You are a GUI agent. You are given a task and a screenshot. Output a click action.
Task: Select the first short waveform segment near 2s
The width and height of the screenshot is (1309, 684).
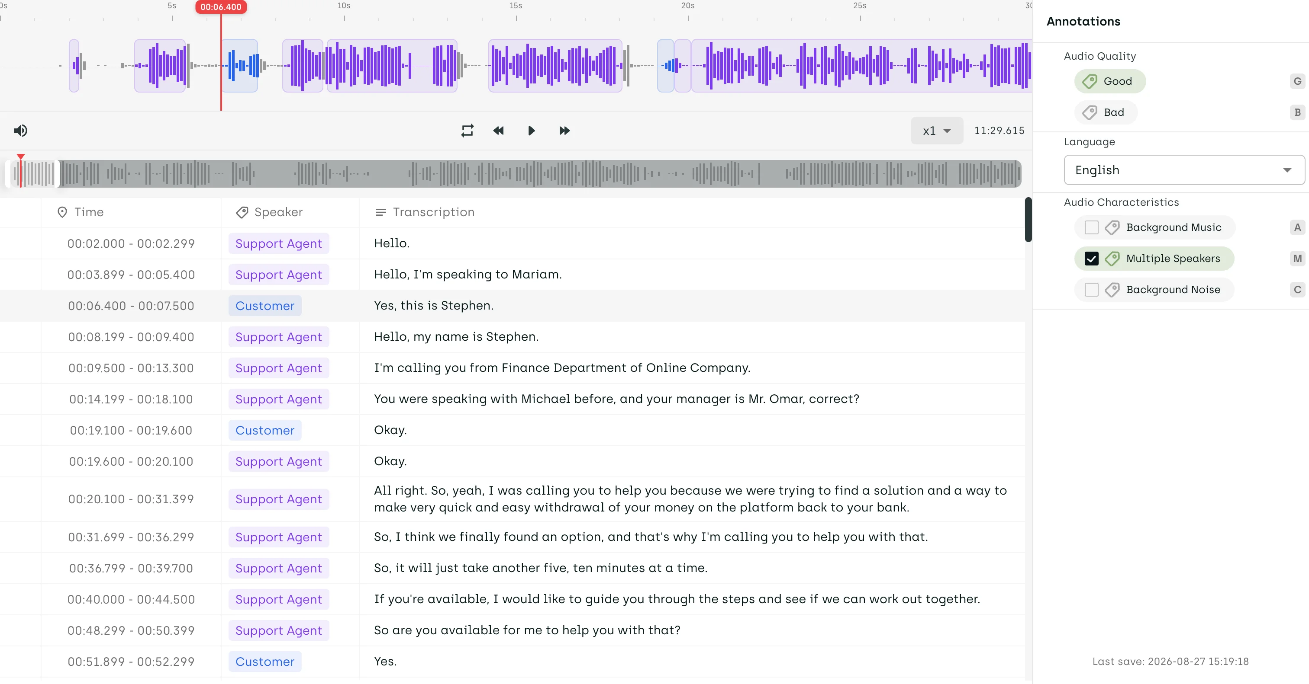click(x=74, y=65)
